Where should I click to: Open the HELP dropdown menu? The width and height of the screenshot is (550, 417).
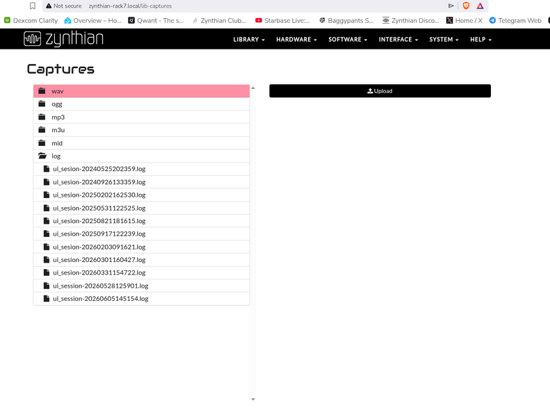[480, 40]
